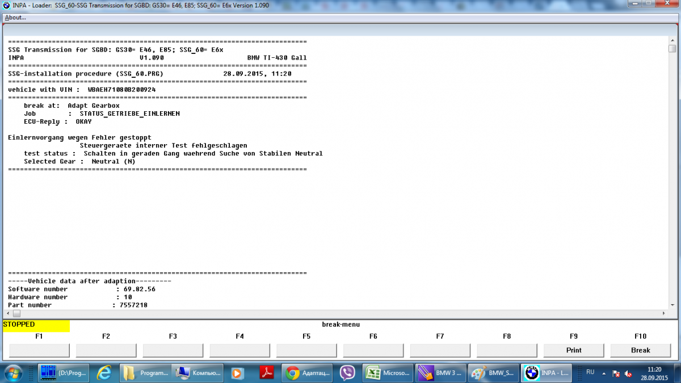Click the horizontal scrollbar thumb

tap(16, 313)
